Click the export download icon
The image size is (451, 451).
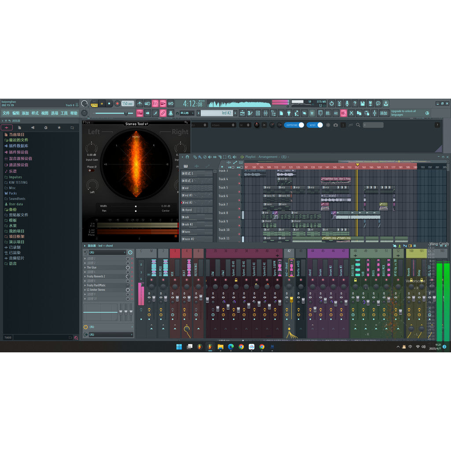click(x=386, y=104)
